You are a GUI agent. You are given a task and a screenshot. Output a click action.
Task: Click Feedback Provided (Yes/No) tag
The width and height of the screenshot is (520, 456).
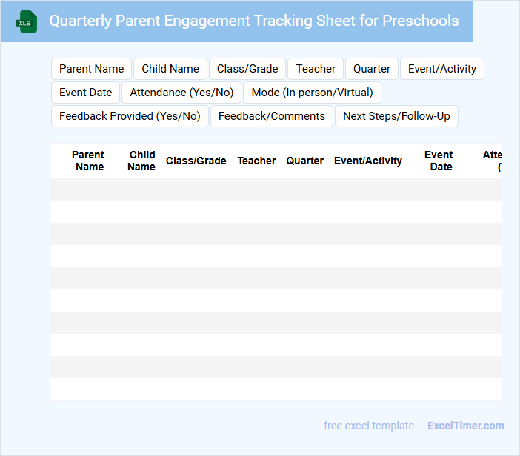(x=130, y=116)
